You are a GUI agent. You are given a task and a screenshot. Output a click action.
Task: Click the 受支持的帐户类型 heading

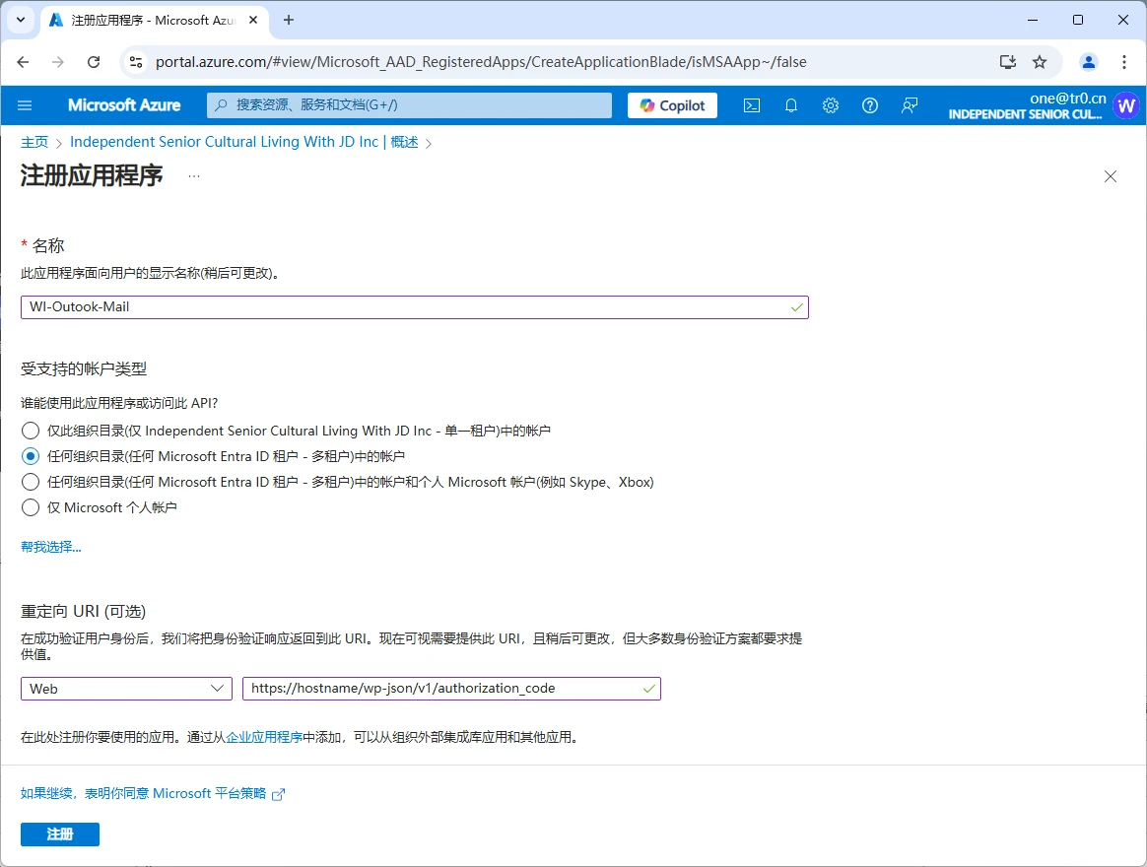(84, 369)
